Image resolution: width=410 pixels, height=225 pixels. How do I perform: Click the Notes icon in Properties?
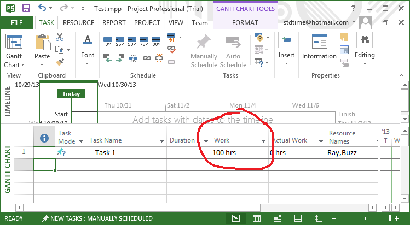344,37
